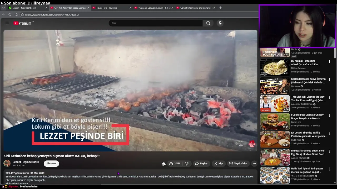Open options for Mumbai's Egg Bhurji video

pos(329,151)
